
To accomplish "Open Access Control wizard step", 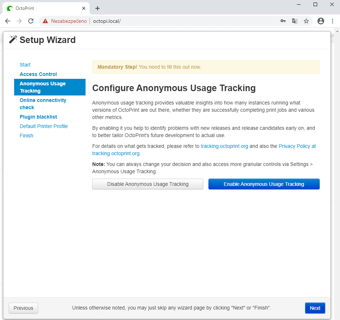I will click(x=38, y=74).
